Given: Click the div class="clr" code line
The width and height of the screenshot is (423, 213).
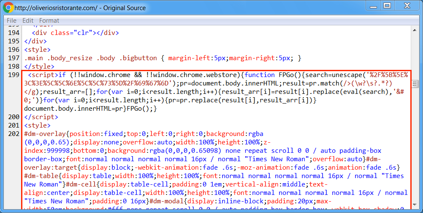Looking at the screenshot, I should [75, 33].
